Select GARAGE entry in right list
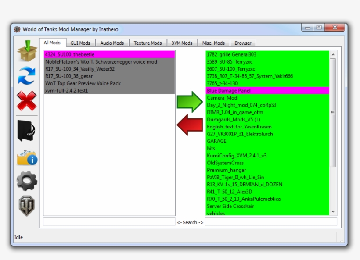This screenshot has width=360, height=260. 267,141
